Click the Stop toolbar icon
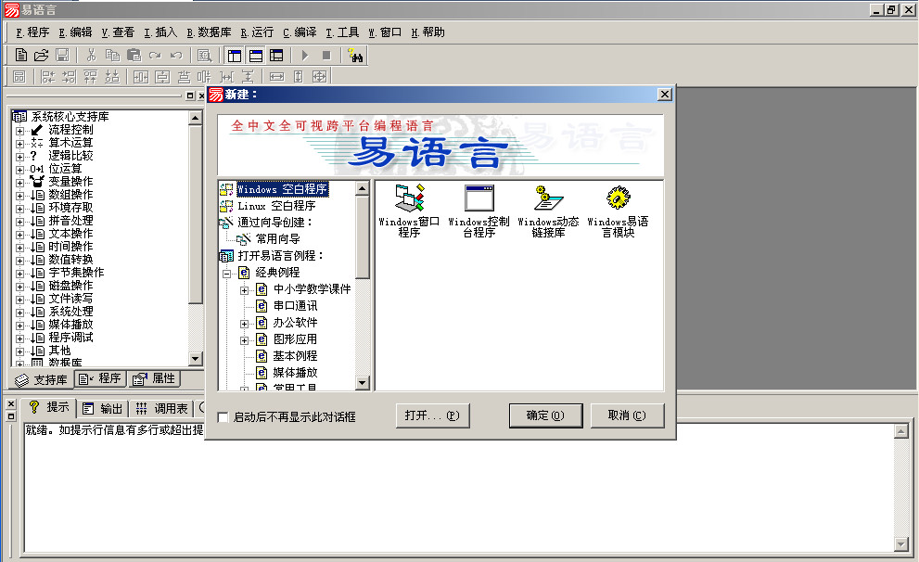Image resolution: width=919 pixels, height=562 pixels. (x=325, y=55)
